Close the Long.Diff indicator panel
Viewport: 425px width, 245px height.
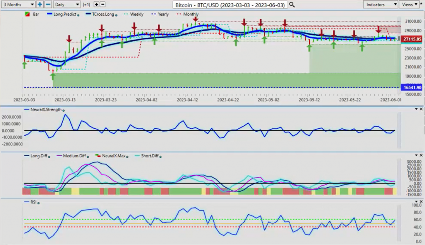(421, 155)
